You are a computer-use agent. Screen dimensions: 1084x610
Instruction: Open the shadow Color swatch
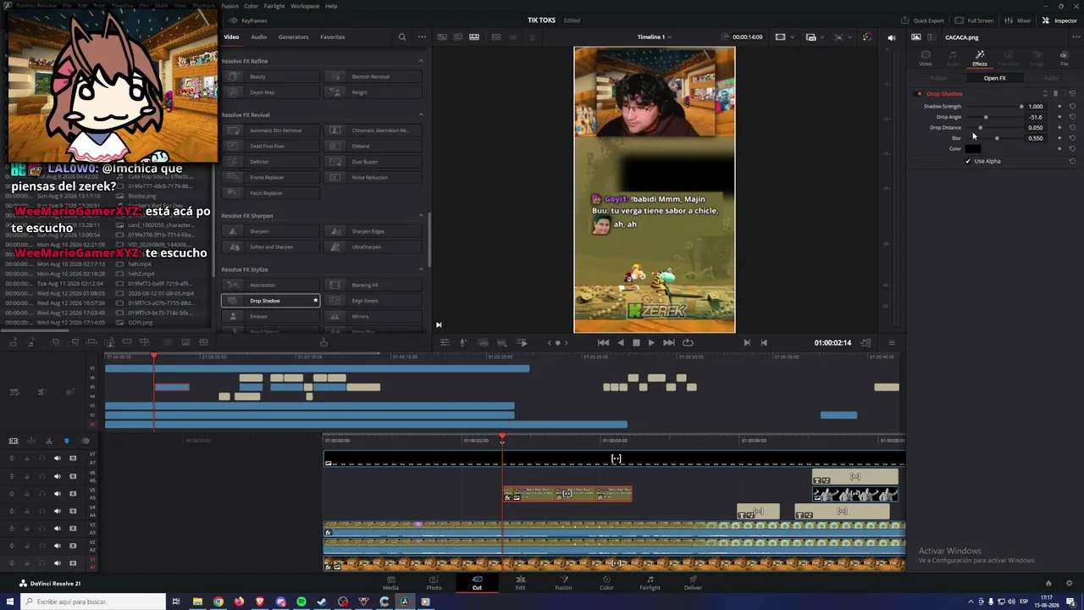click(973, 149)
